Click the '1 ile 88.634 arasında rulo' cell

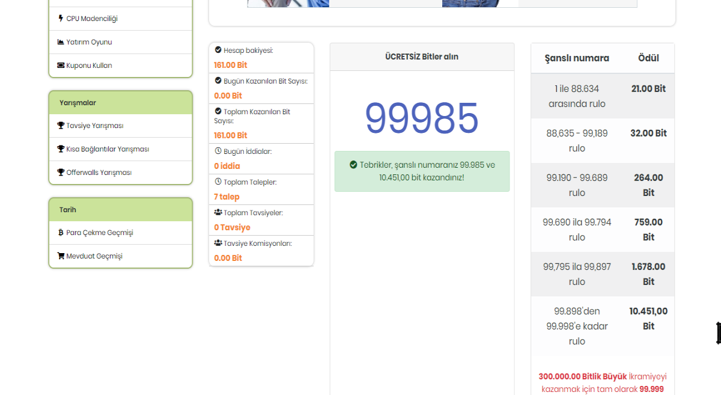[577, 96]
